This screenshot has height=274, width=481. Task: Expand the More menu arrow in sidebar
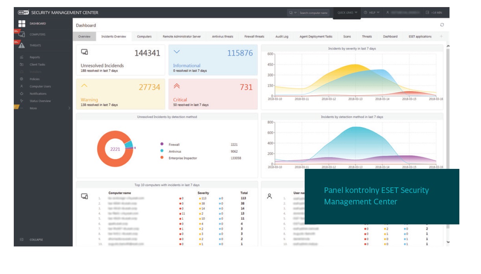[69, 108]
